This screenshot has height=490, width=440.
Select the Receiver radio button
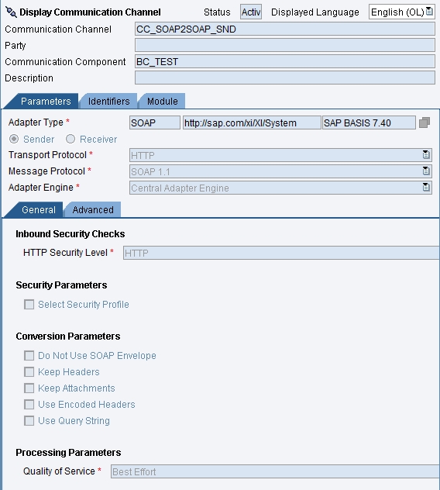(70, 139)
